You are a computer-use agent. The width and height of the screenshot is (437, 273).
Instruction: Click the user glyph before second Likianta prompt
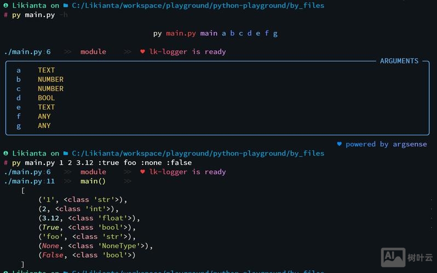click(6, 153)
